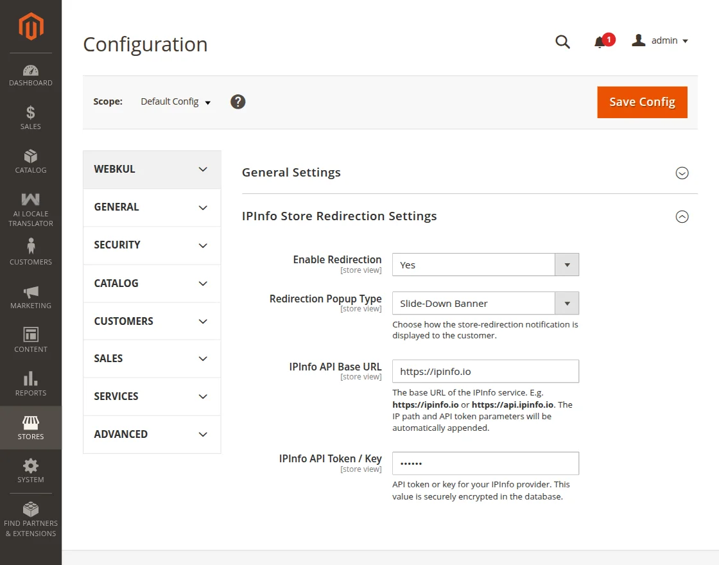Click the IPInfo API Base URL field
719x565 pixels.
click(x=485, y=371)
